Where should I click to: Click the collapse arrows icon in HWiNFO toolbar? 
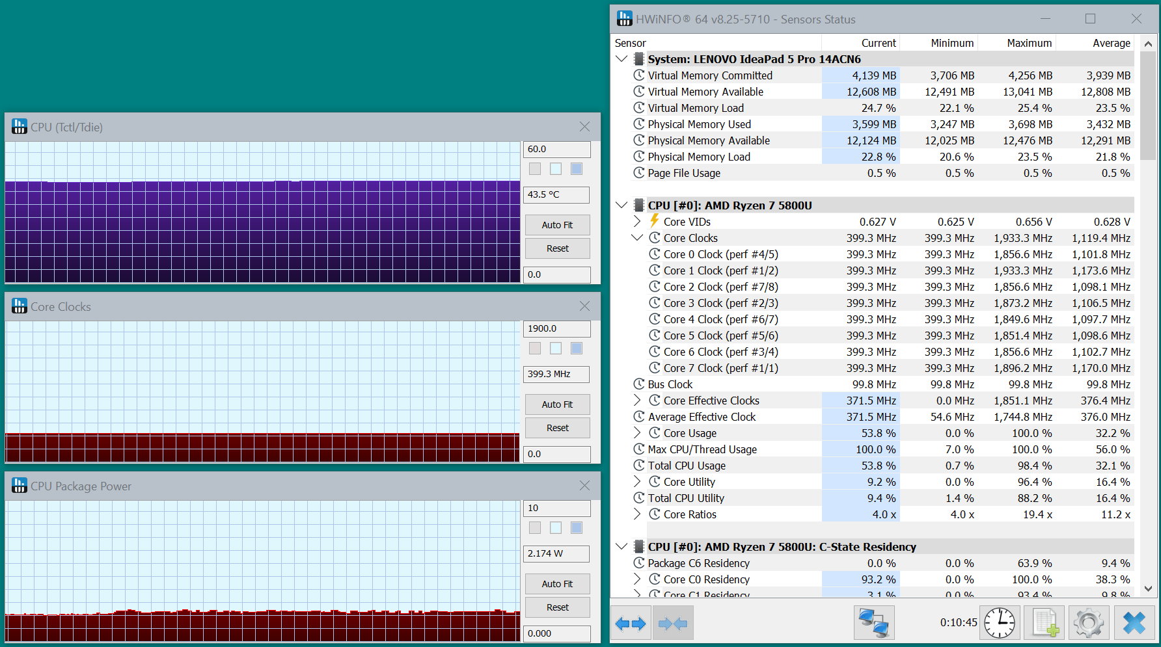(x=673, y=624)
